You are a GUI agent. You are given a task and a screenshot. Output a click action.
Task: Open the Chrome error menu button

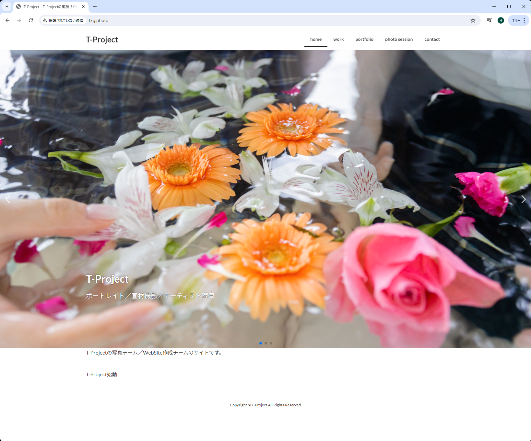(519, 20)
